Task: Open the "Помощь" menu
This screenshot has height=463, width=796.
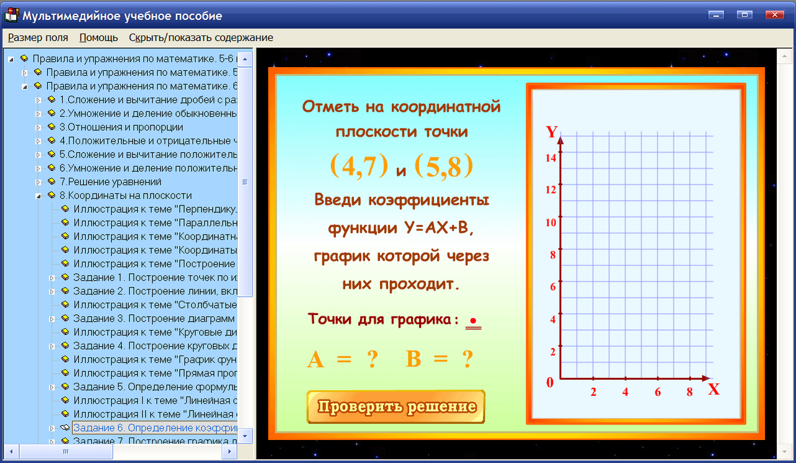Action: click(98, 37)
